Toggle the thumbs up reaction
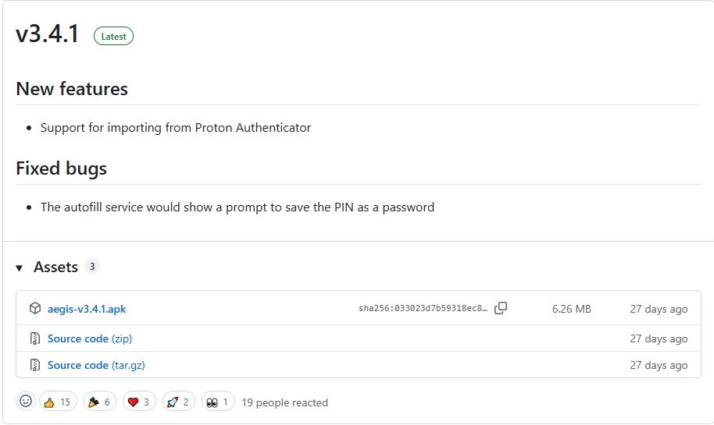 point(58,402)
